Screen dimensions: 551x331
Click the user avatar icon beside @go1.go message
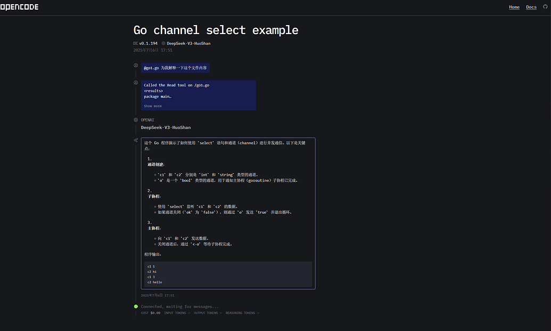(x=136, y=66)
